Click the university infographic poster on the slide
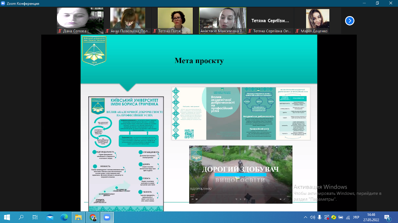 point(126,153)
